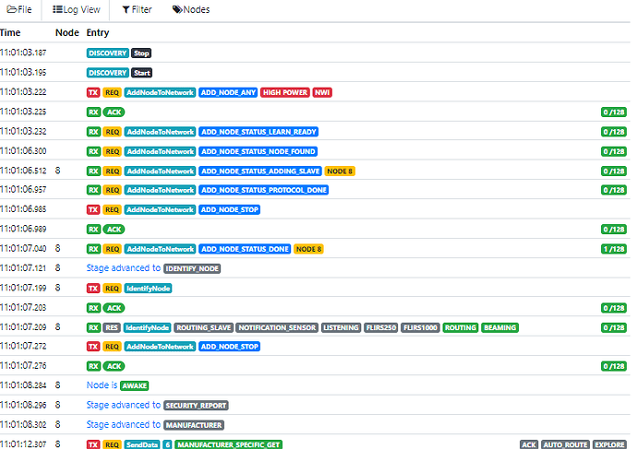Click the FLIRS1000 badge

pos(420,327)
